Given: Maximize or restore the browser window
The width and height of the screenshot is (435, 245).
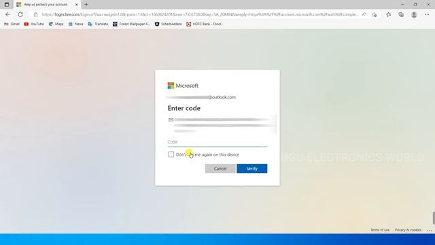Looking at the screenshot, I should point(415,5).
